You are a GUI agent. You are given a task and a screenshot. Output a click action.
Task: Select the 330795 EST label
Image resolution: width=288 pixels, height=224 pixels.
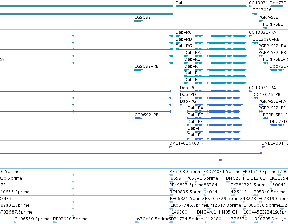pos(263,219)
